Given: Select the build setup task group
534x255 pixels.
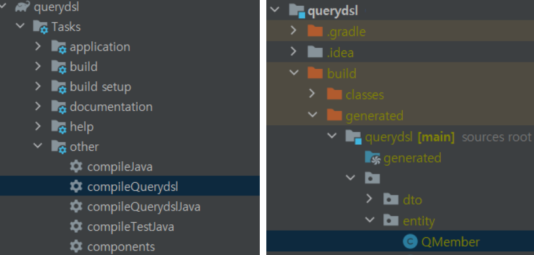Looking at the screenshot, I should coord(100,87).
